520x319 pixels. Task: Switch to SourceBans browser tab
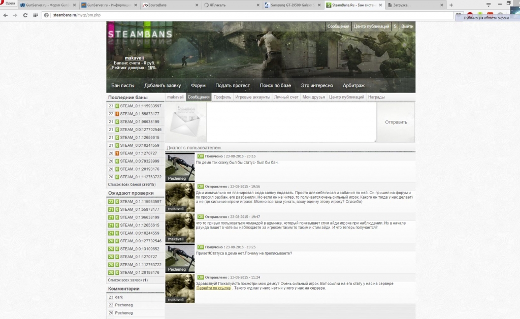(x=171, y=5)
